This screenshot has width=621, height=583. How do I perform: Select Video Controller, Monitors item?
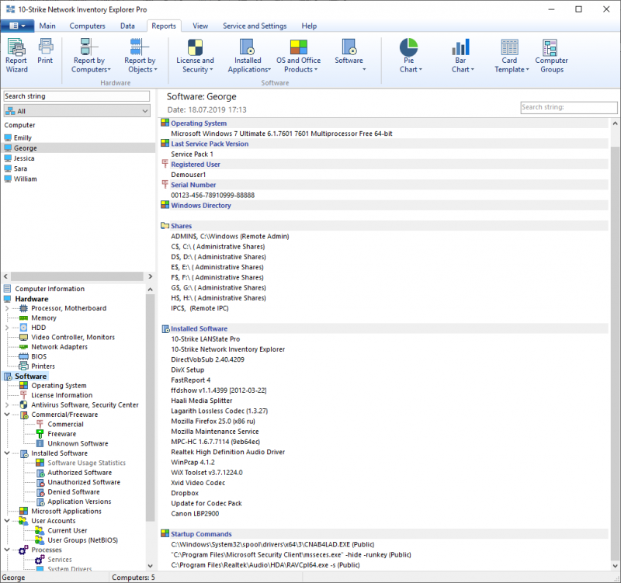coord(73,338)
